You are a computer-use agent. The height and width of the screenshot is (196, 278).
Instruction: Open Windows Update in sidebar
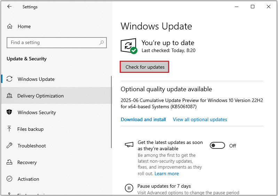[x=56, y=79]
